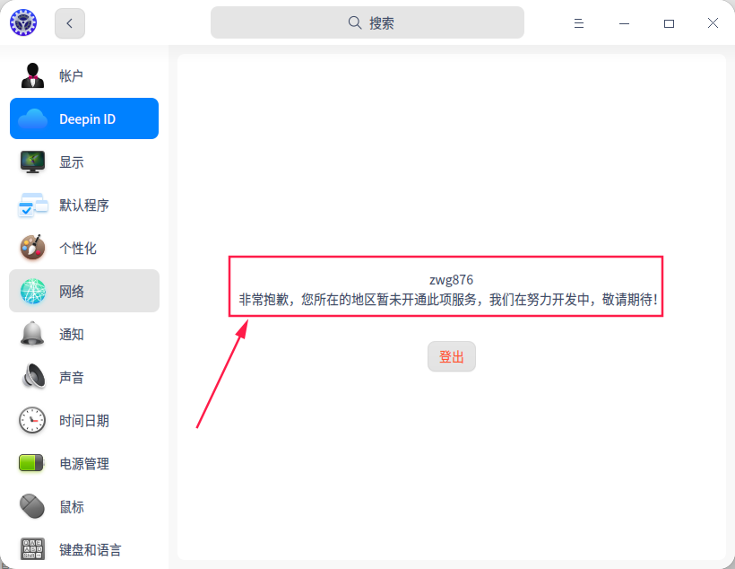Open 时间日期 date and time settings
The width and height of the screenshot is (735, 569).
tap(84, 420)
